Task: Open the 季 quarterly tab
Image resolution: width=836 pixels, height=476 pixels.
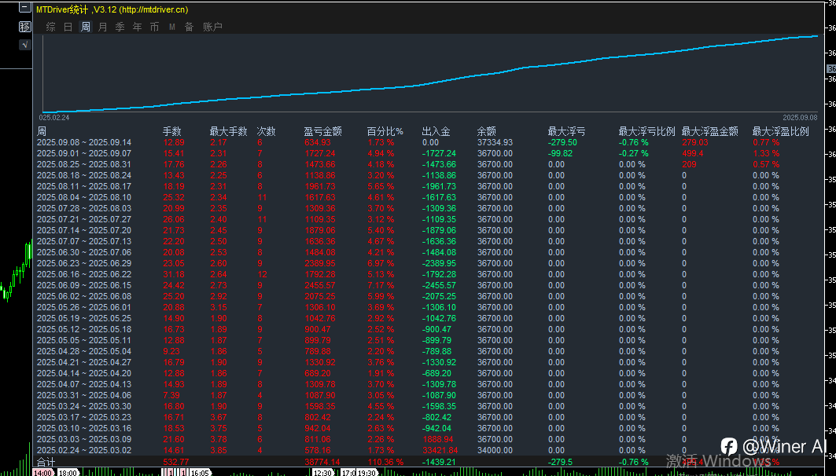Action: [x=120, y=27]
